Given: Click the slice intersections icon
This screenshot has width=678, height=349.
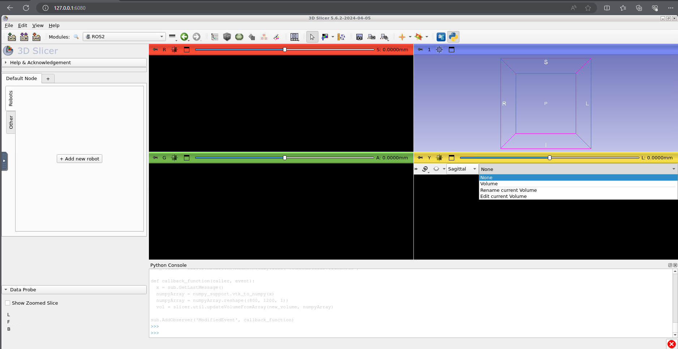Looking at the screenshot, I should click(419, 37).
